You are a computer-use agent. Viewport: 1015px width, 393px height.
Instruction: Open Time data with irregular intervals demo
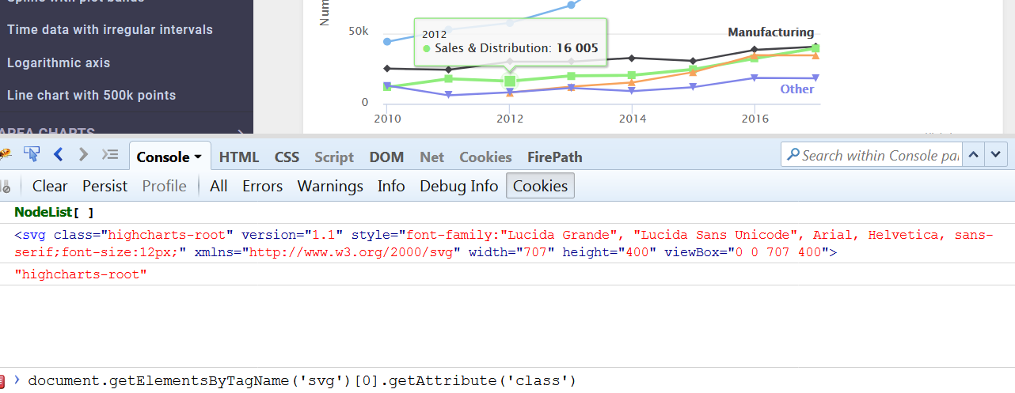pos(110,29)
